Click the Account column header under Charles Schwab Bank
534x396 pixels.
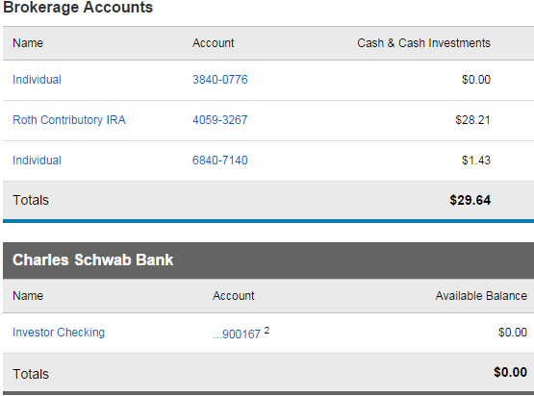tap(234, 296)
